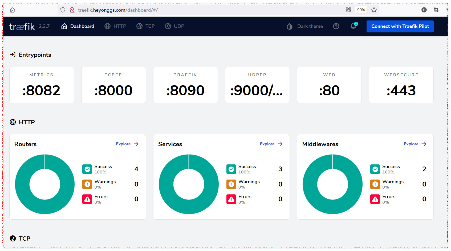Click the Routers Errors red icon
Screen dimensions: 451x251
click(x=87, y=199)
